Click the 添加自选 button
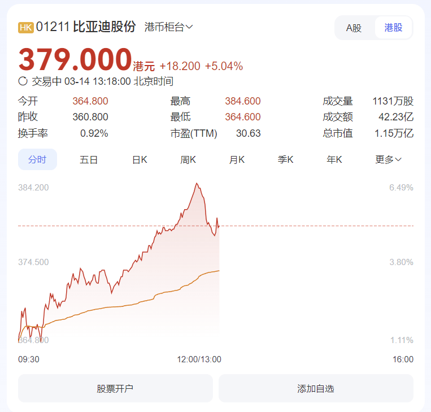431x412 pixels. pos(316,388)
